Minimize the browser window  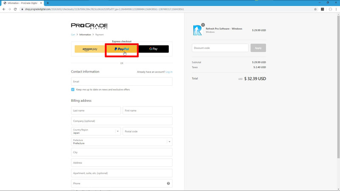coord(320,3)
